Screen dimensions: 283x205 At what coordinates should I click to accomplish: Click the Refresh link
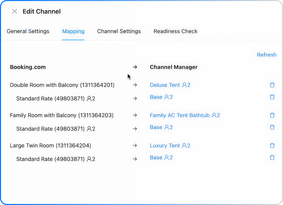[x=266, y=55]
